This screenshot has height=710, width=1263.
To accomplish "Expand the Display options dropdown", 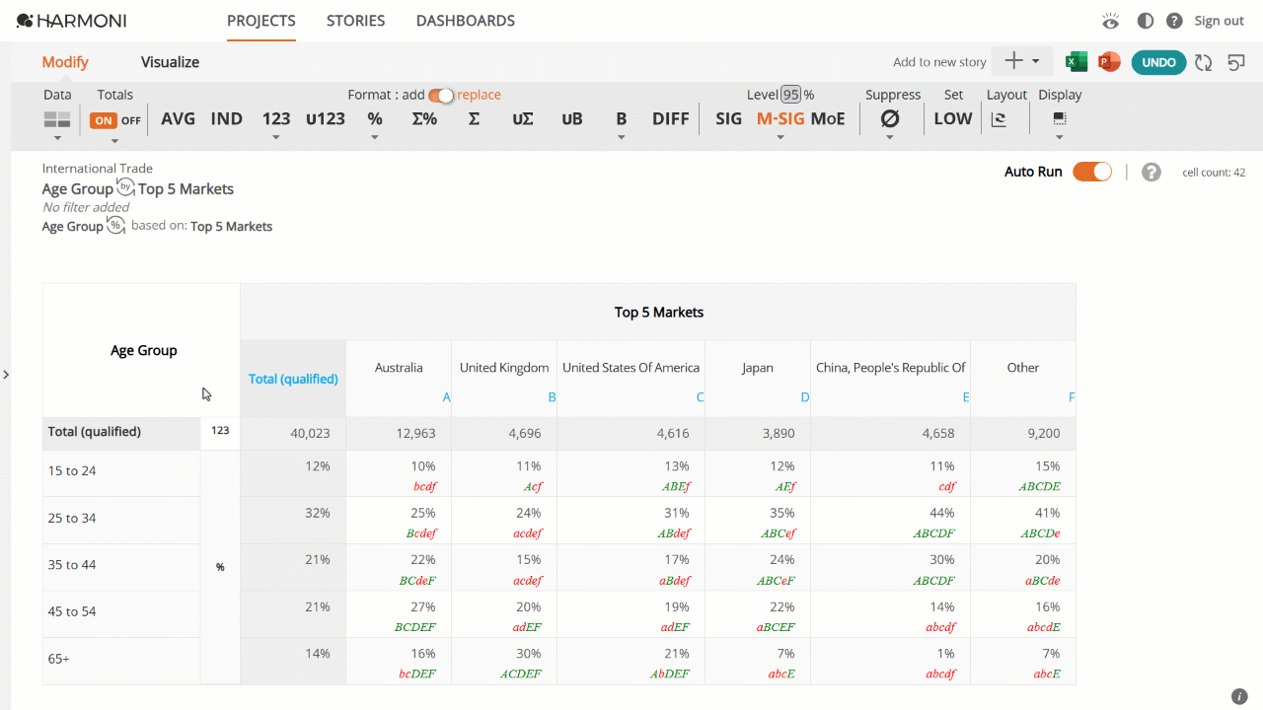I will (1060, 124).
